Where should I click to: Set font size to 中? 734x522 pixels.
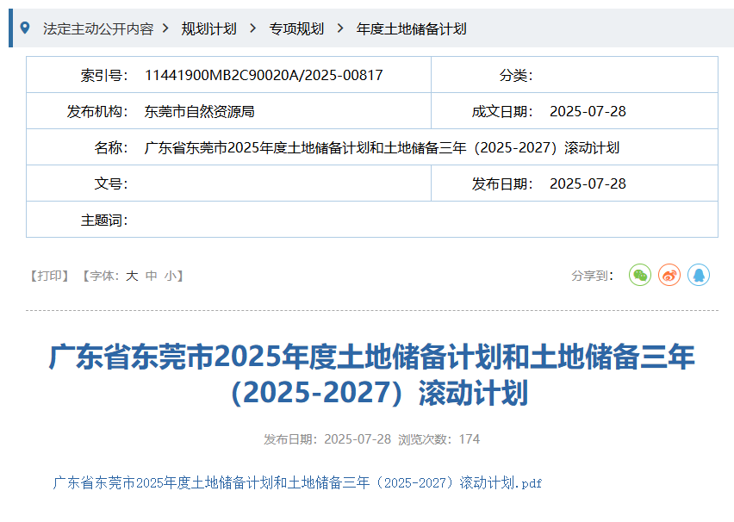(x=152, y=276)
